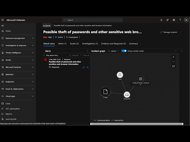
Task: Open the more options ellipsis menu
Action: (x=181, y=32)
